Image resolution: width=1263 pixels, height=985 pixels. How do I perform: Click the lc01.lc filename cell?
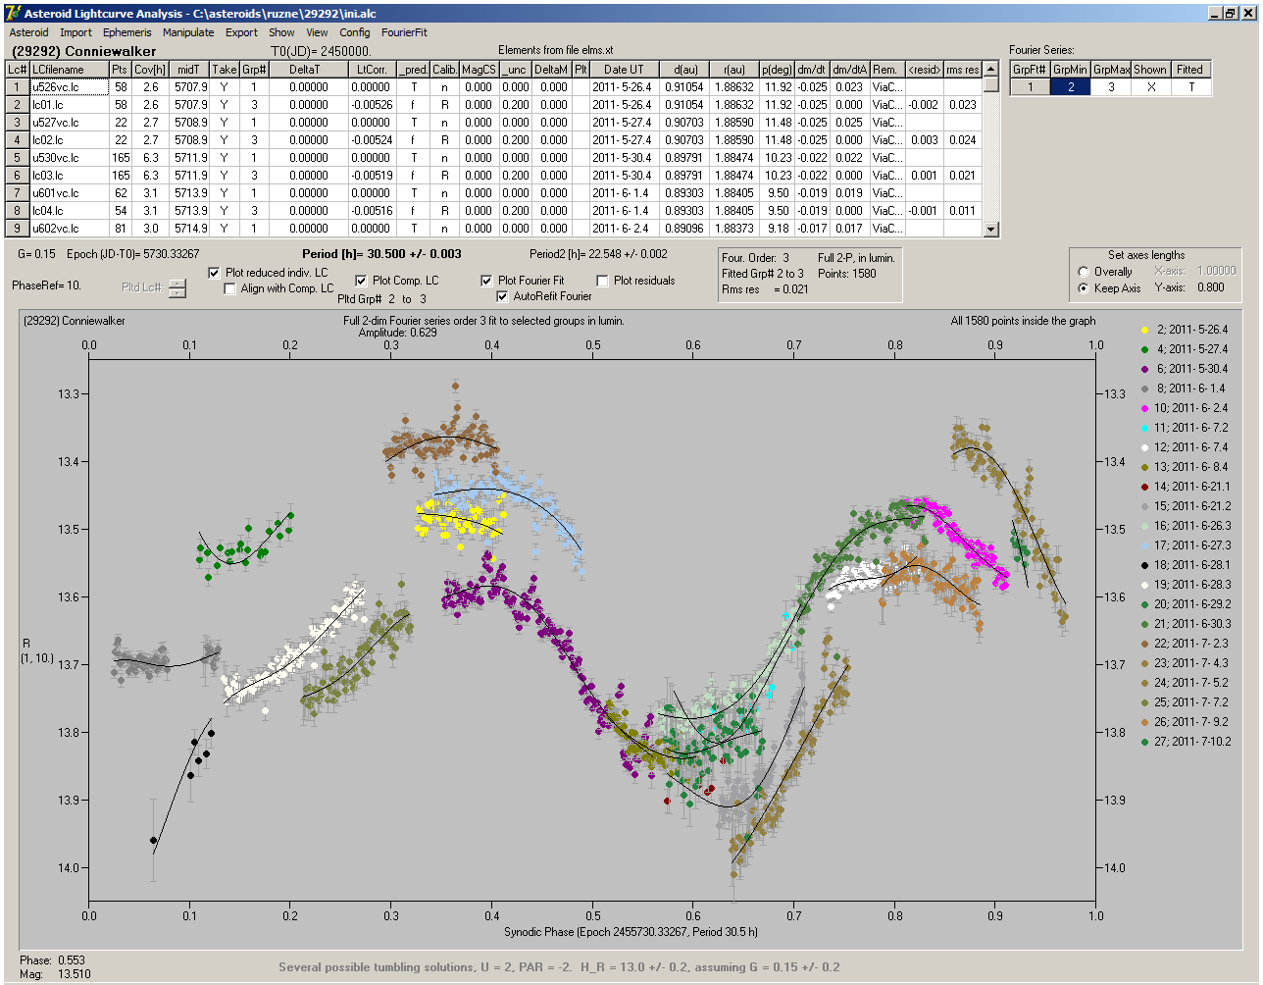coord(70,105)
